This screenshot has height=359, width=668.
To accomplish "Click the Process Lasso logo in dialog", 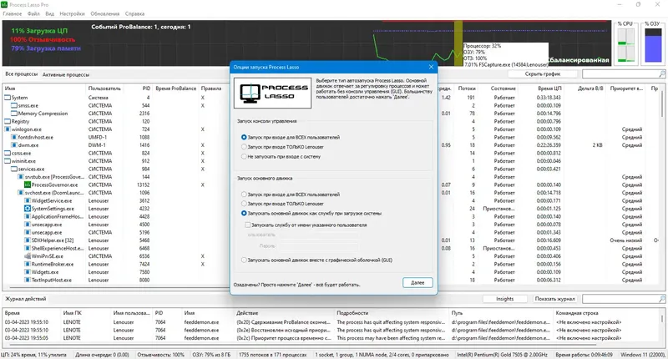I will (273, 93).
